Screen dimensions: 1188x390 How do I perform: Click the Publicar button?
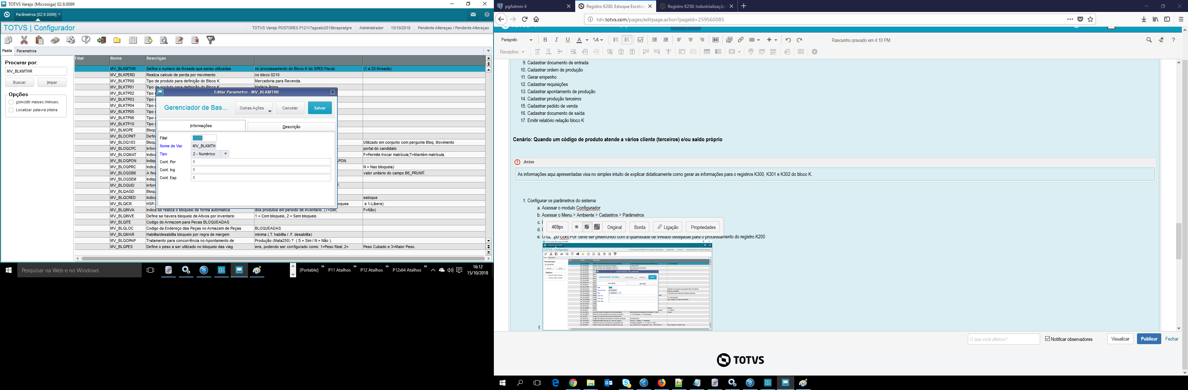pos(1148,339)
